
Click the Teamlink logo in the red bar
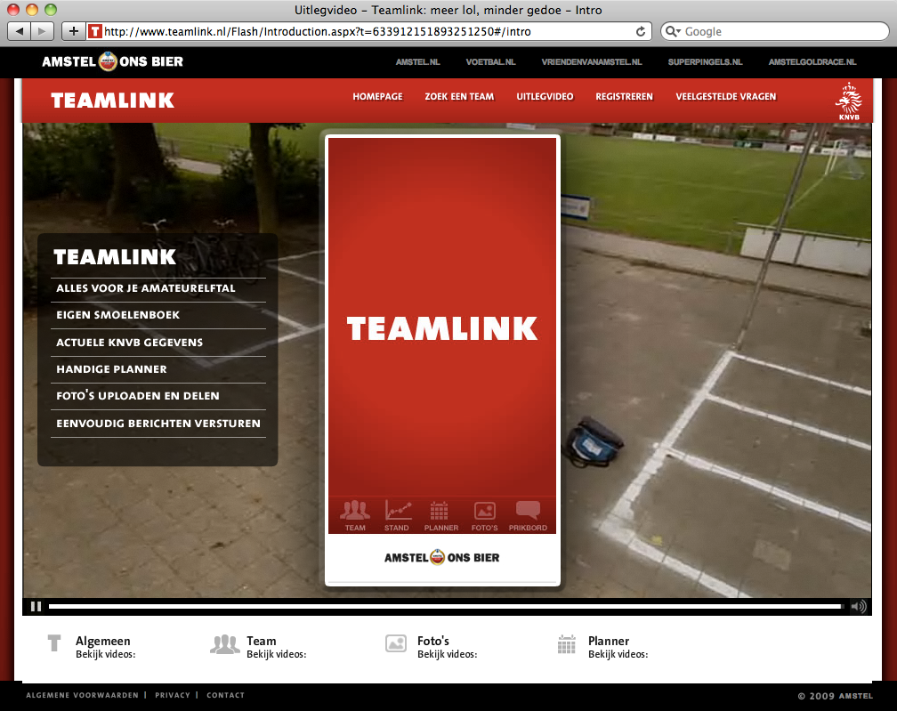pos(113,100)
